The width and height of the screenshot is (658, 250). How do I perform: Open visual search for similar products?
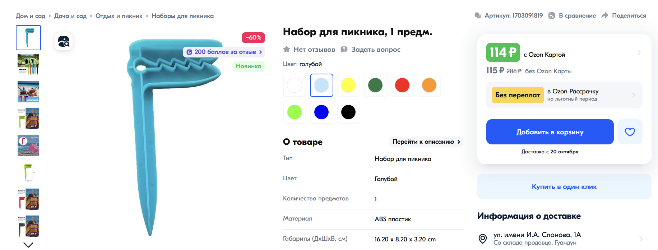coord(64,41)
